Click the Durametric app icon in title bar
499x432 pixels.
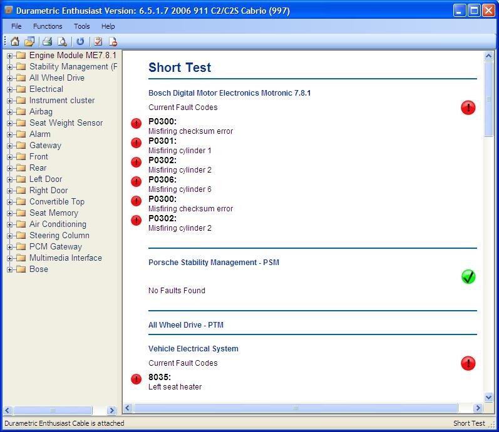click(8, 10)
